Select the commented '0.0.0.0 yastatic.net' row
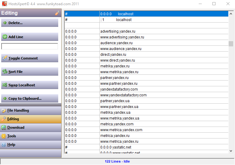Image resolution: width=235 pixels, height=165 pixels. coord(146,147)
